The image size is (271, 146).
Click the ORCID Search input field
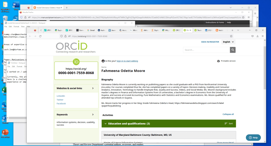(206, 50)
